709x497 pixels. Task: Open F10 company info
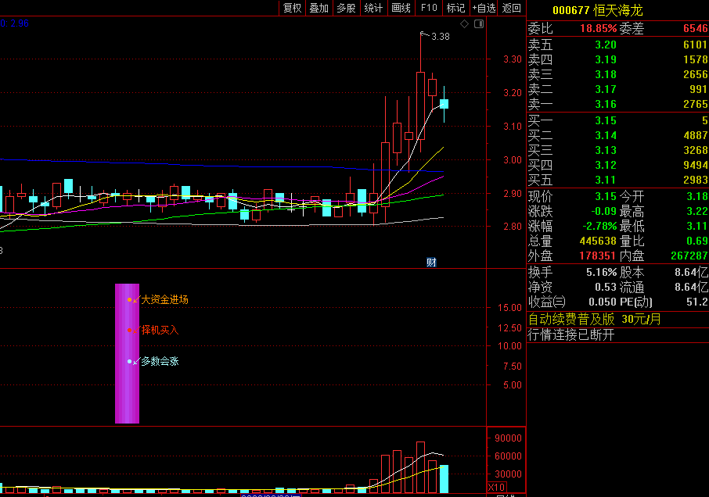[x=429, y=8]
